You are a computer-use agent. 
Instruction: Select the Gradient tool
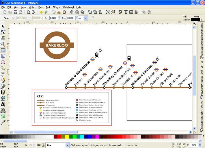tap(3, 116)
